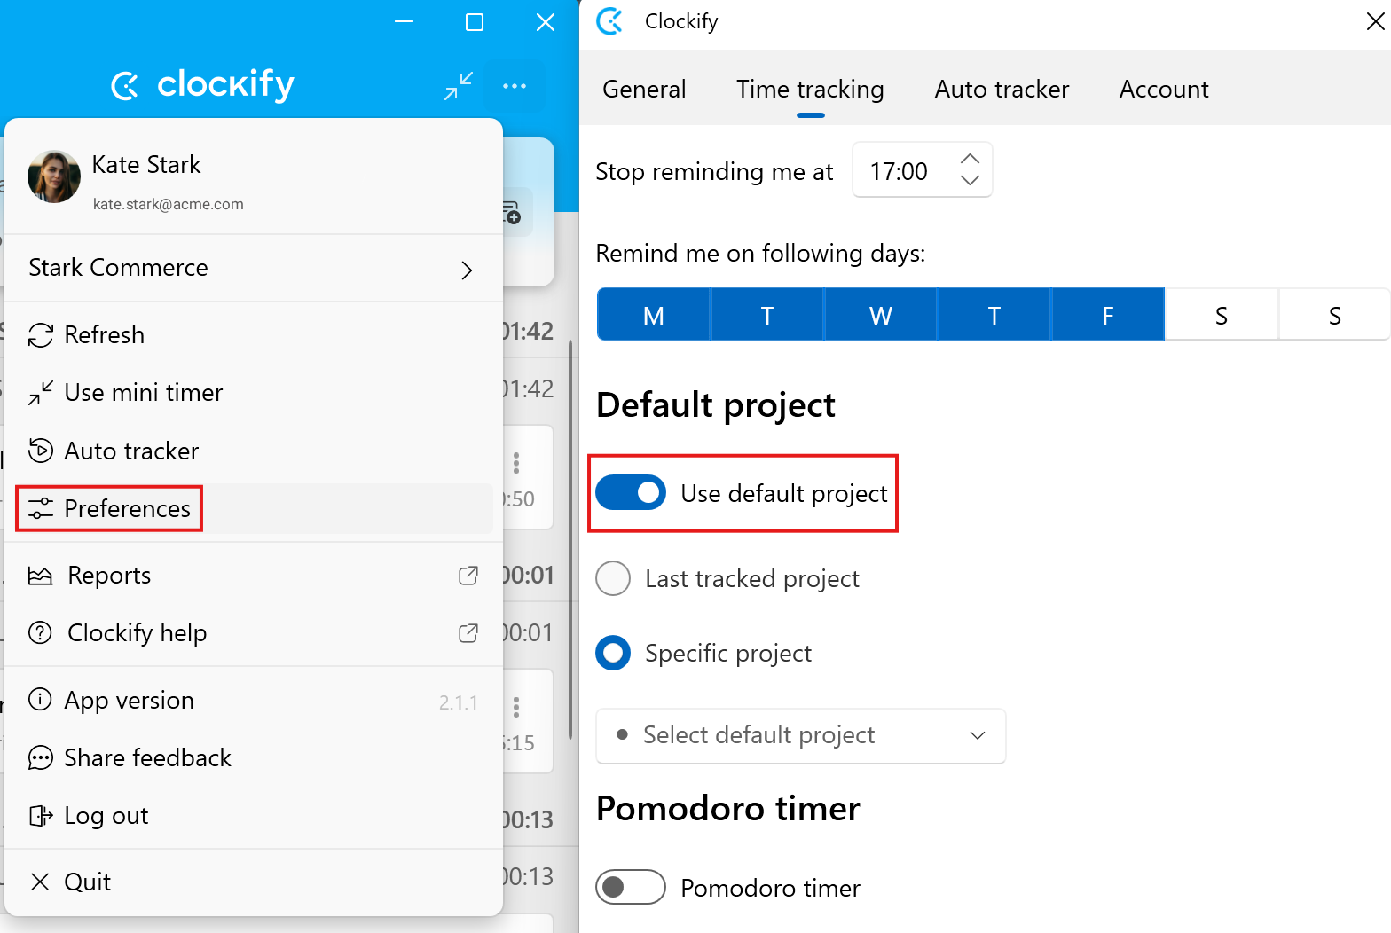Click the mini timer shrink icon in header
1391x933 pixels.
click(x=459, y=86)
